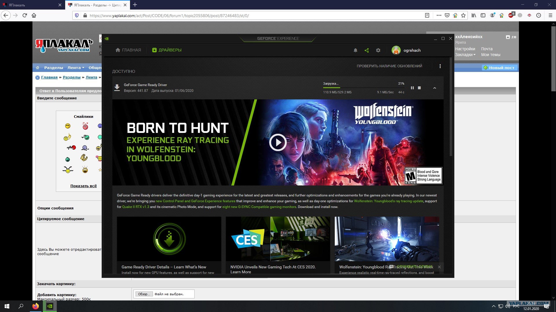
Task: Click the Новый пост button
Action: pos(499,68)
